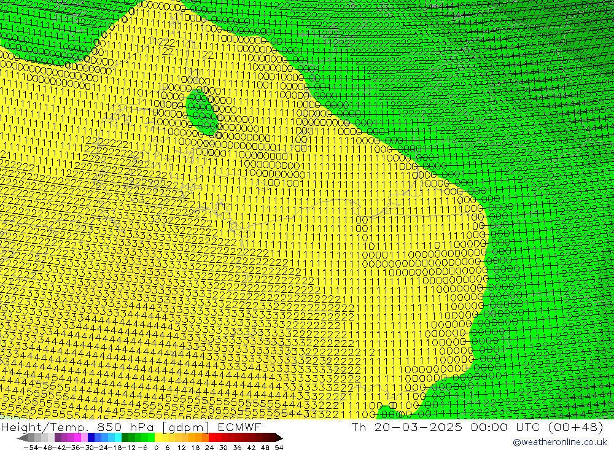Viewport: 614px width, 450px height.
Task: Click the 'Height/Temp. 850 hPa [gdpm] ECMWF' title
Action: click(x=131, y=427)
